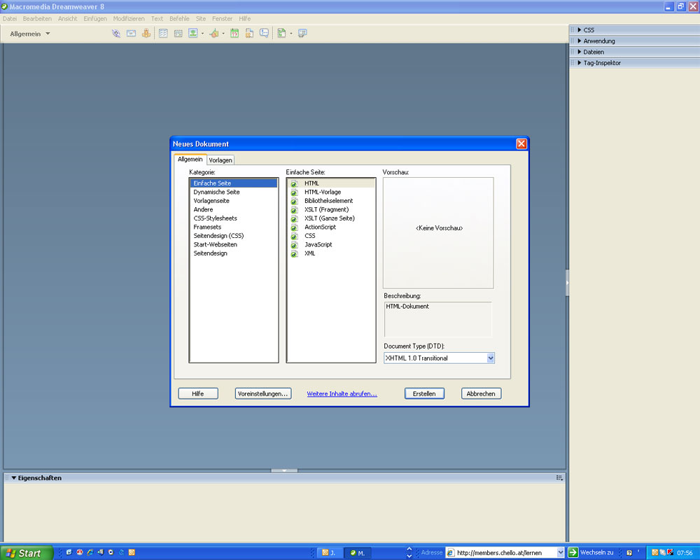Image resolution: width=700 pixels, height=560 pixels.
Task: Click the Hyperlink icon in the Insert toolbar
Action: pos(116,33)
